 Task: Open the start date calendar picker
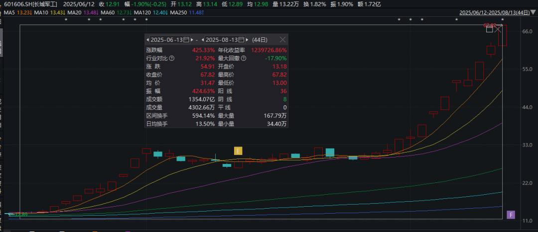(186, 39)
